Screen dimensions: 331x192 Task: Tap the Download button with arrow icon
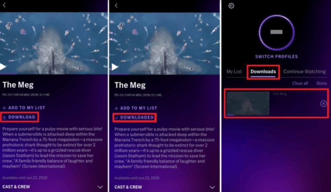tap(19, 117)
